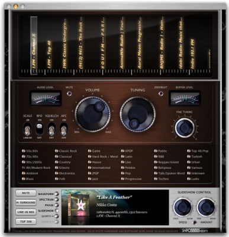Image resolution: width=229 pixels, height=237 pixels.
Task: Click the ZEROBEAT indicator light
Action: coord(161,94)
